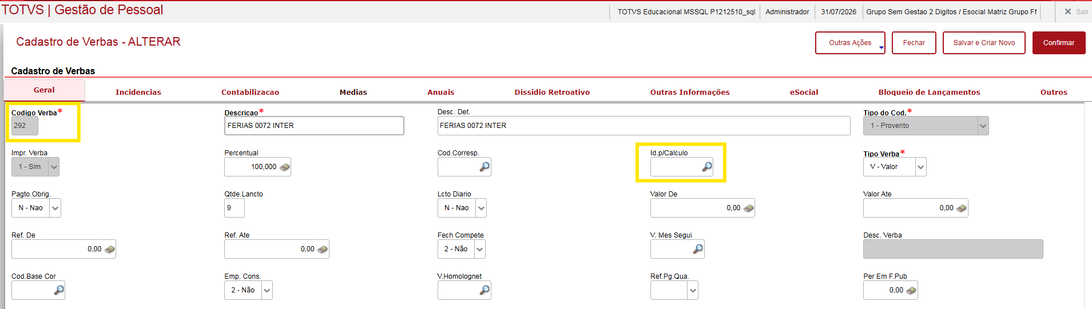The width and height of the screenshot is (1092, 309).
Task: Switch to the Incidencias tab
Action: (x=138, y=92)
